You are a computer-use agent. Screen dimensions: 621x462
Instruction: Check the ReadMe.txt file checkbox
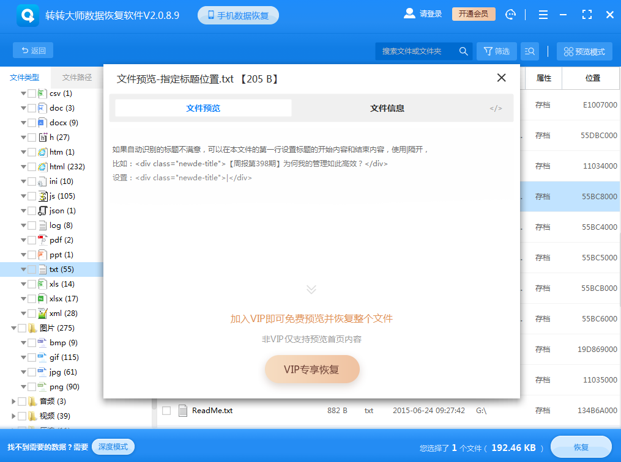[165, 411]
